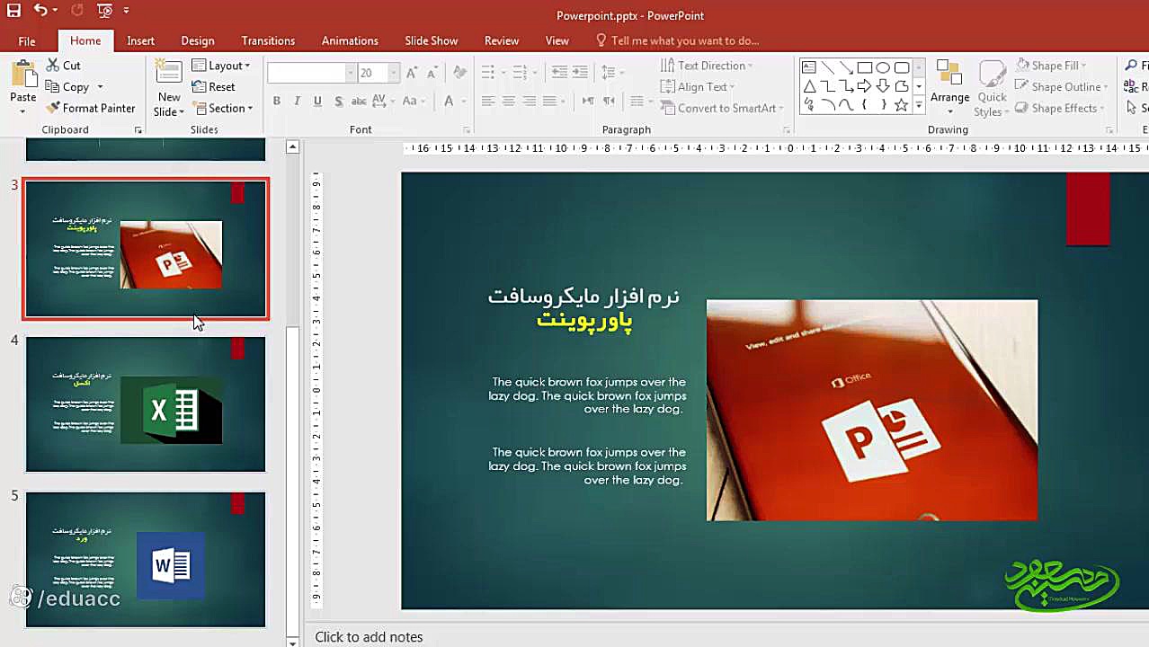Decrease the font size
Image resolution: width=1149 pixels, height=647 pixels.
[x=432, y=73]
